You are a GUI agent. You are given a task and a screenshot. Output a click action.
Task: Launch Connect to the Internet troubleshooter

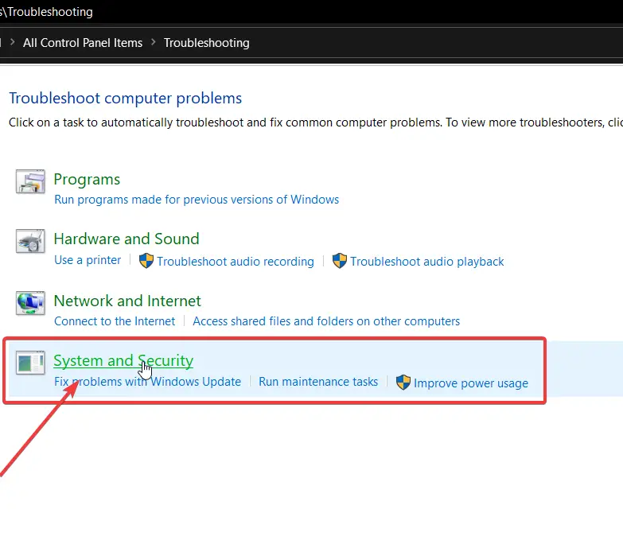pyautogui.click(x=115, y=321)
